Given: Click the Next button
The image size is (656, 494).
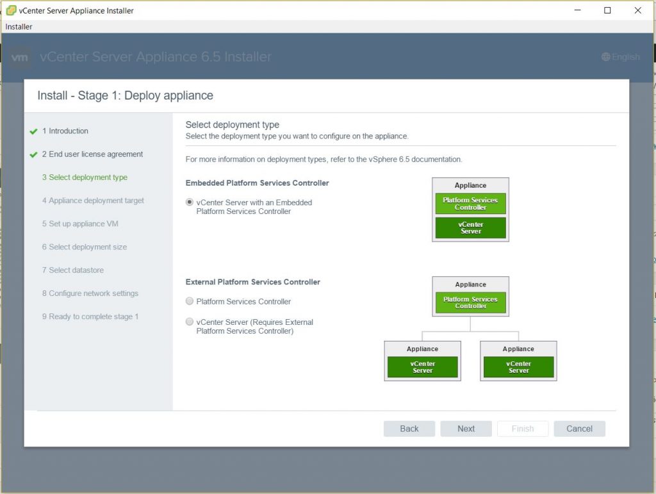Looking at the screenshot, I should [466, 429].
